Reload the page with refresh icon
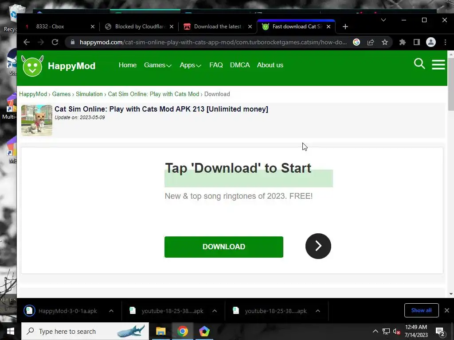This screenshot has height=340, width=454. pyautogui.click(x=55, y=42)
